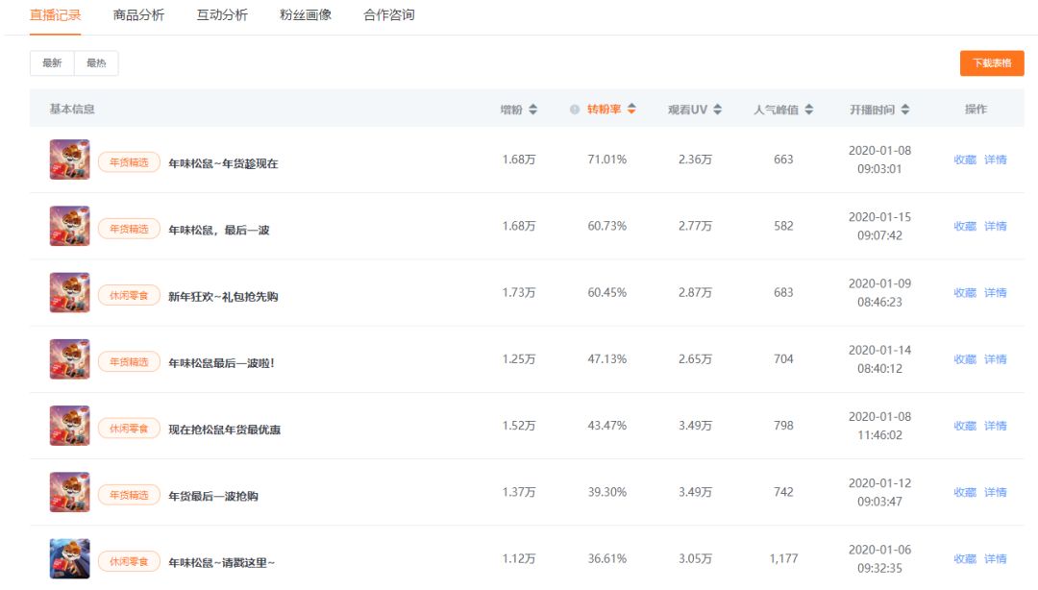The image size is (1038, 590).
Task: Sort by 人气峰值 column arrows
Action: click(x=809, y=110)
